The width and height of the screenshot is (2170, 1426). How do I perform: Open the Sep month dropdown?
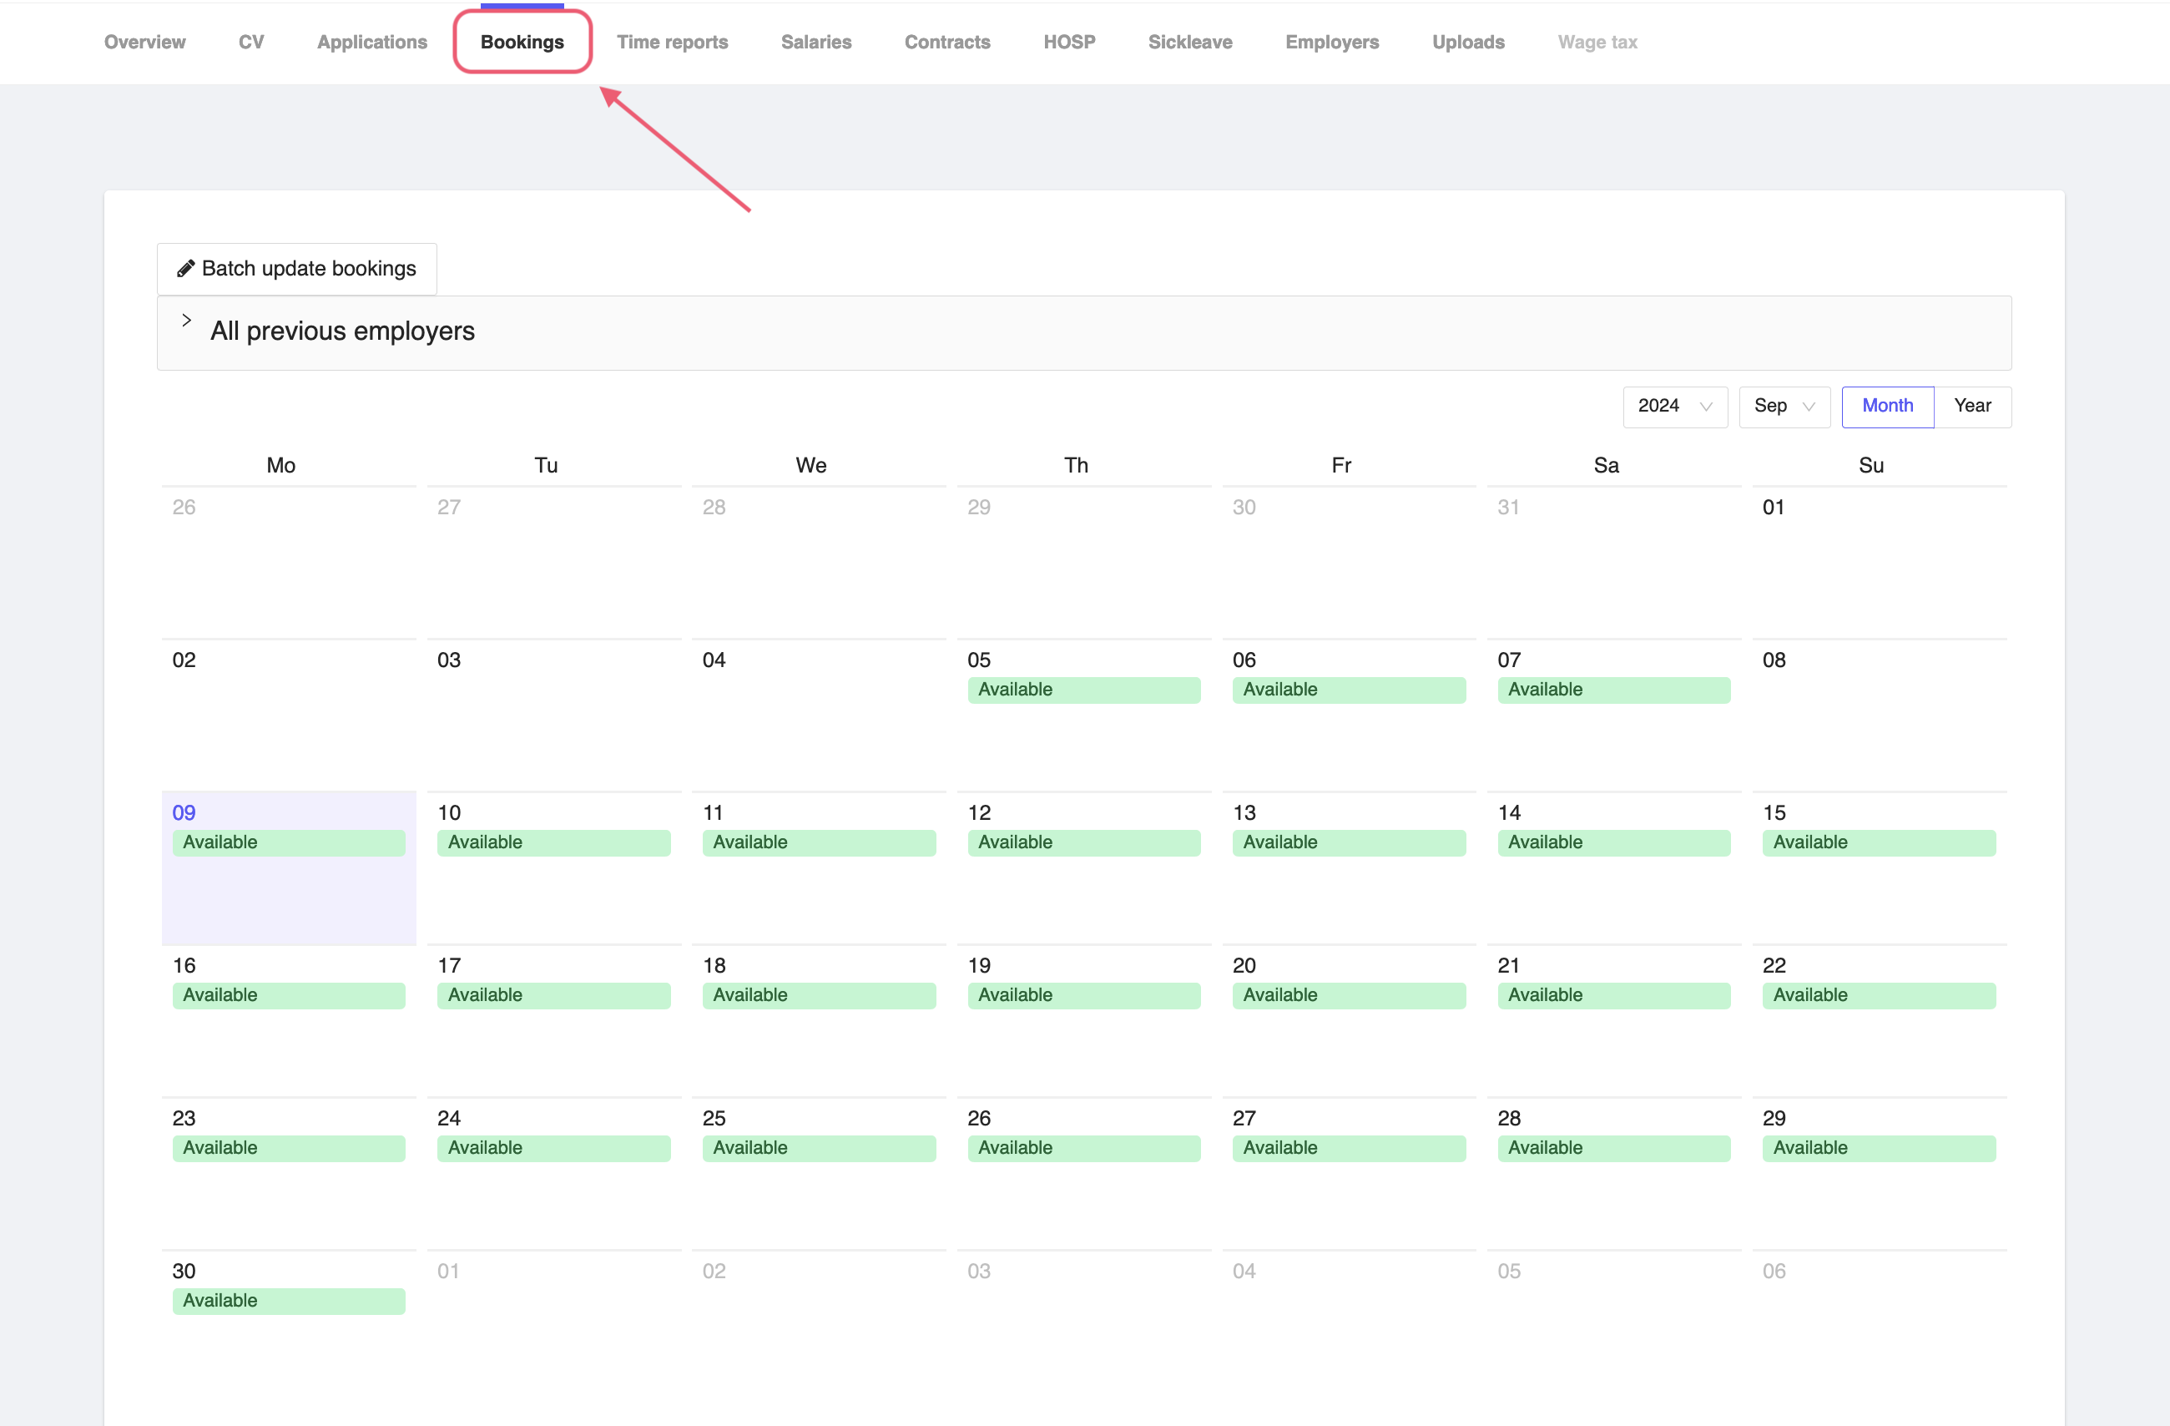point(1783,406)
